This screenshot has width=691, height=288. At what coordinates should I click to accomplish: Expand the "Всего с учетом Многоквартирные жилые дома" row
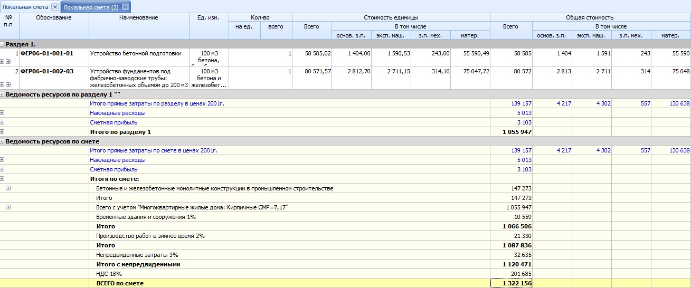coord(8,207)
